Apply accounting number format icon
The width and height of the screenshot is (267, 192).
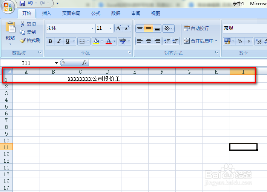[227, 41]
